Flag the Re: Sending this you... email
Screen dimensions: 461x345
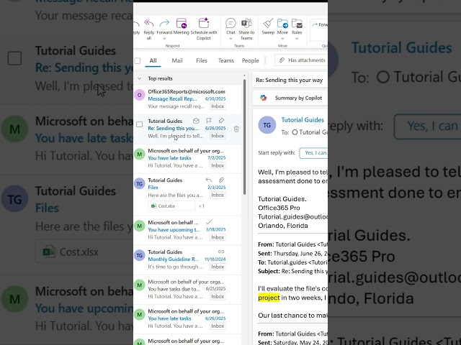209,121
